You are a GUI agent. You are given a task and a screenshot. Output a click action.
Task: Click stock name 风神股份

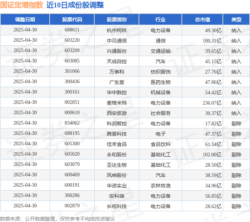[x=117, y=175]
